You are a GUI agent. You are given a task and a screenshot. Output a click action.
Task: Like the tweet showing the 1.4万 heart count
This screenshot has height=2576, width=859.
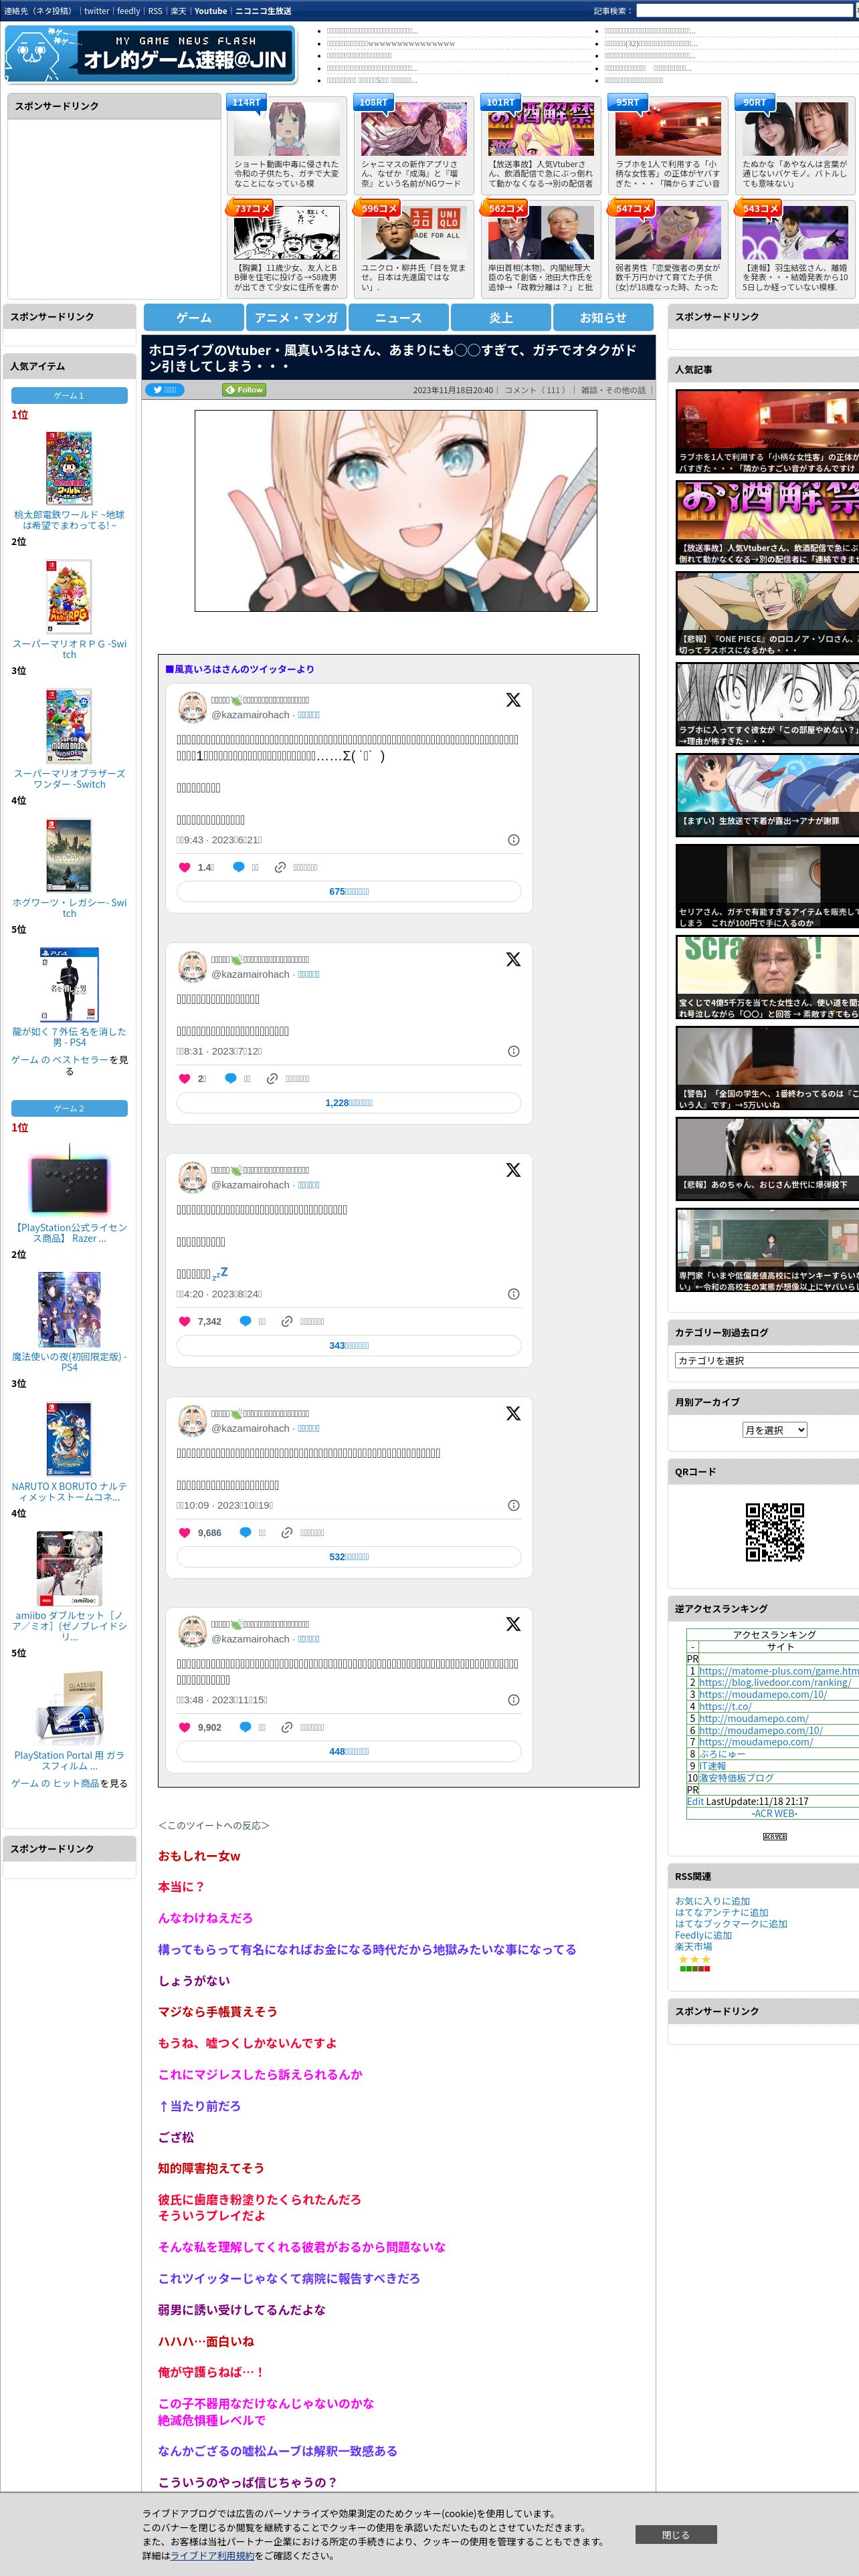coord(184,867)
